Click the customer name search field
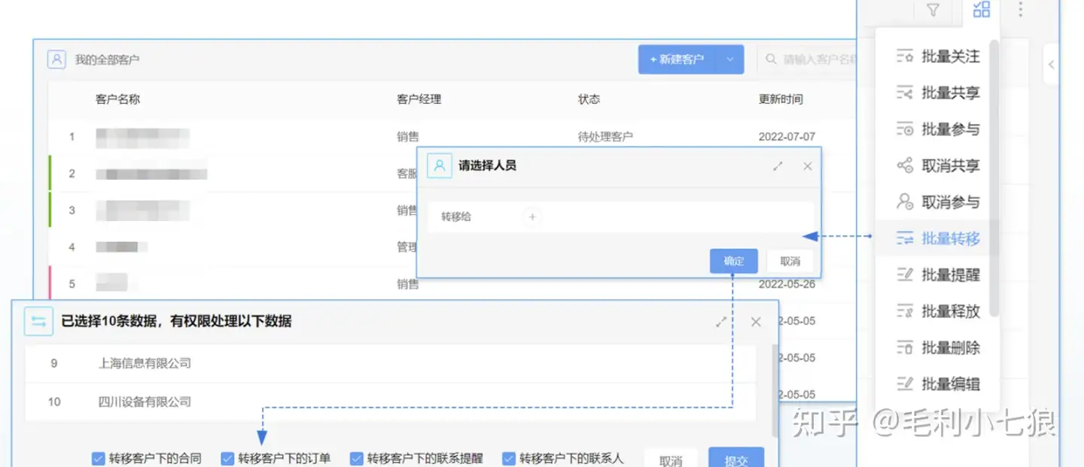 (x=805, y=59)
